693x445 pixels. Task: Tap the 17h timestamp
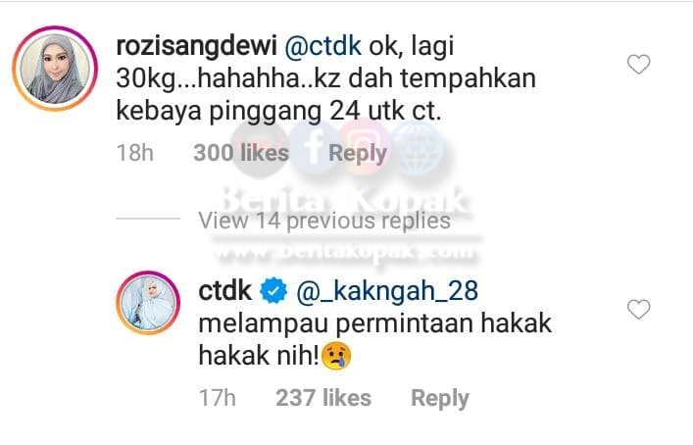218,398
